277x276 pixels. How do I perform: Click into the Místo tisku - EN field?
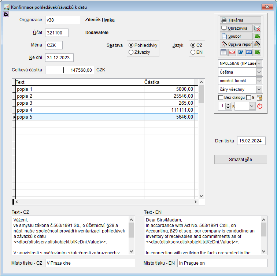(x=222, y=263)
